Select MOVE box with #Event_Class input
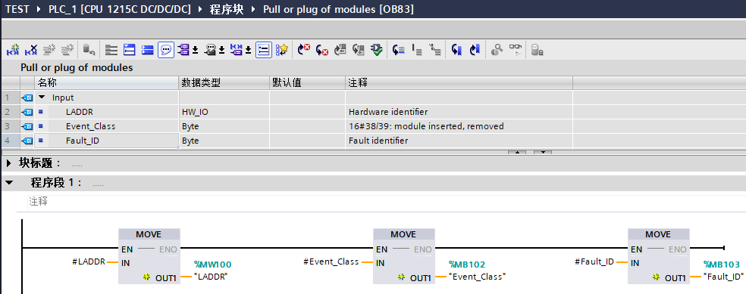This screenshot has width=746, height=294. point(404,256)
